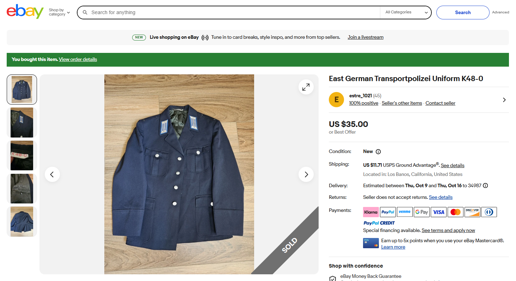Click the blue Search button
The height and width of the screenshot is (281, 516).
pos(462,12)
